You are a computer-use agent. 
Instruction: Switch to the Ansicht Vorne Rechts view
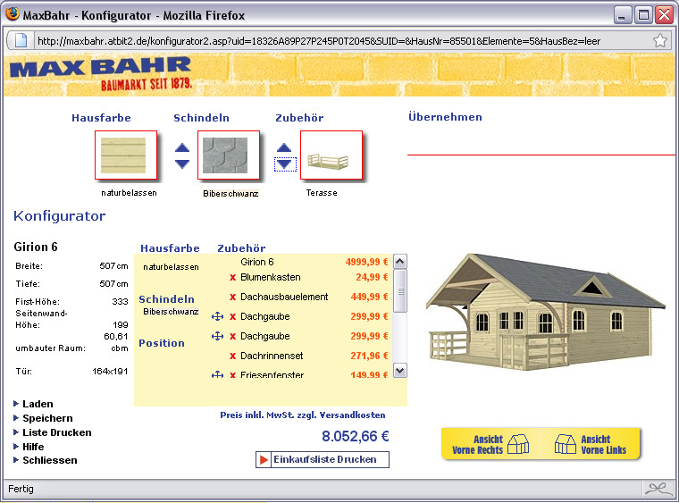point(491,444)
